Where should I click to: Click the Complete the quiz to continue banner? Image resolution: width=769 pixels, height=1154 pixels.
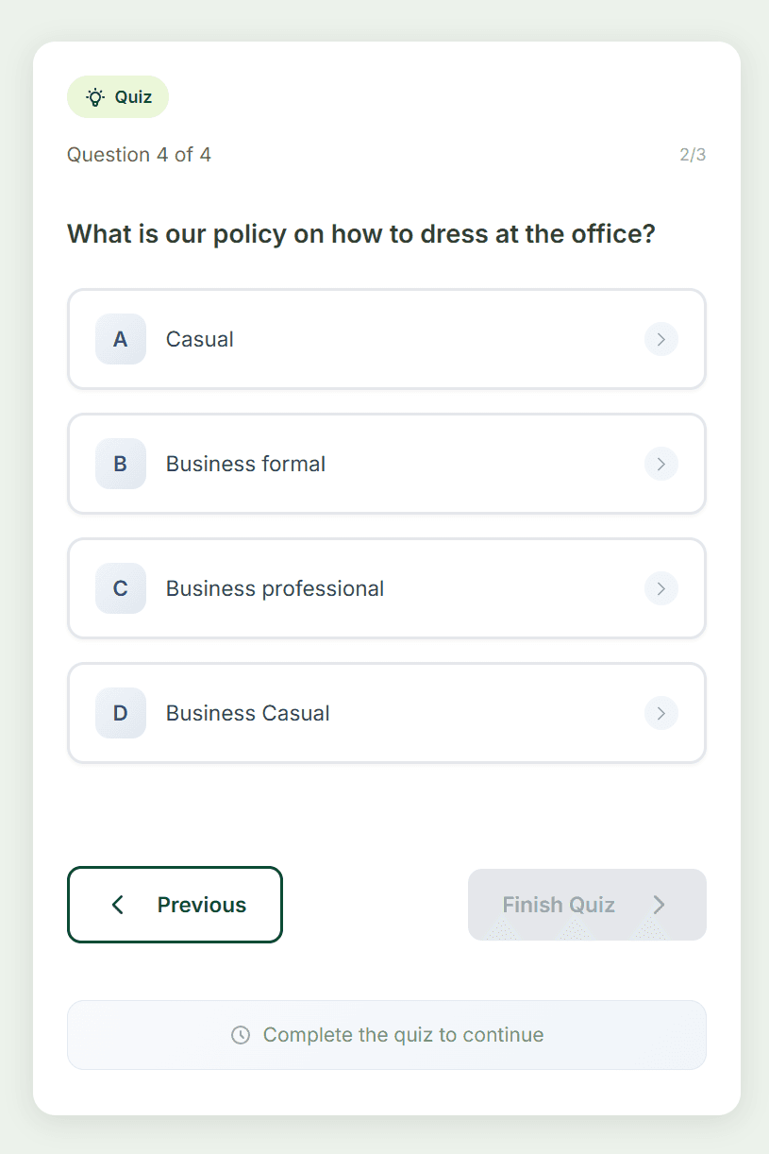pos(387,1035)
